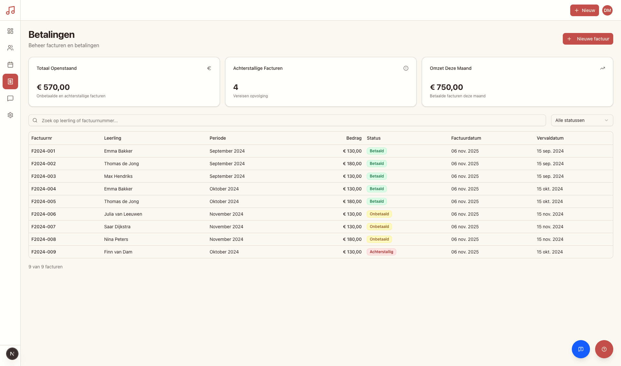
Task: Select the students (people) icon in sidebar
Action: [10, 48]
